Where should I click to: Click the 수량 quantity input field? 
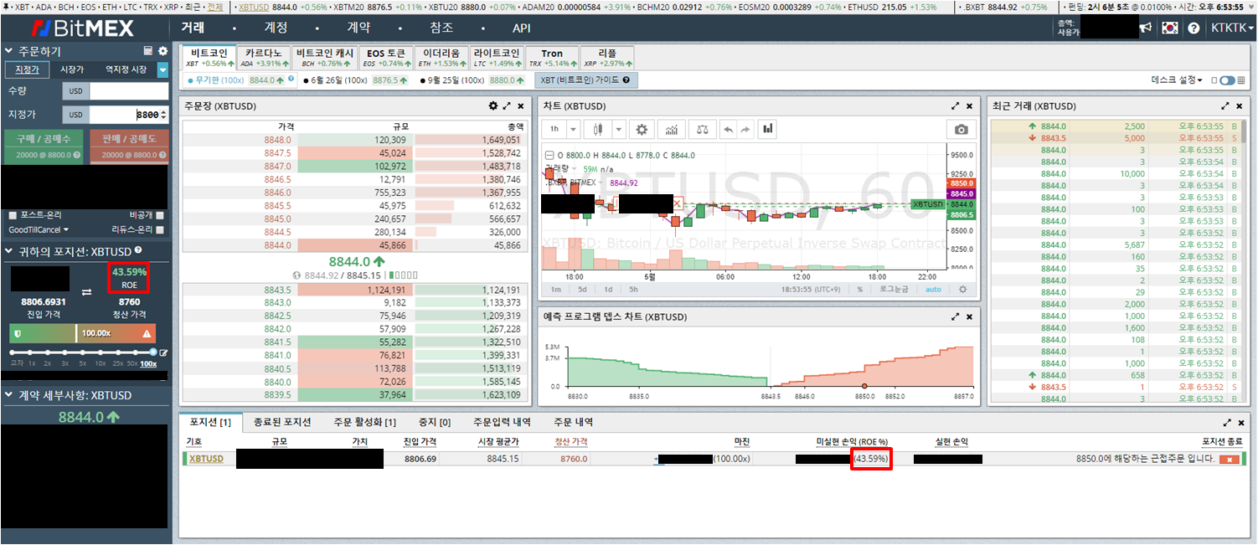pos(130,91)
